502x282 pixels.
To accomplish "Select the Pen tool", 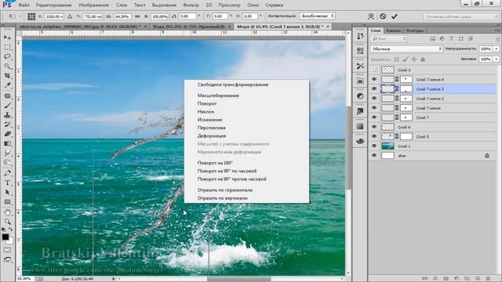I will [7, 173].
